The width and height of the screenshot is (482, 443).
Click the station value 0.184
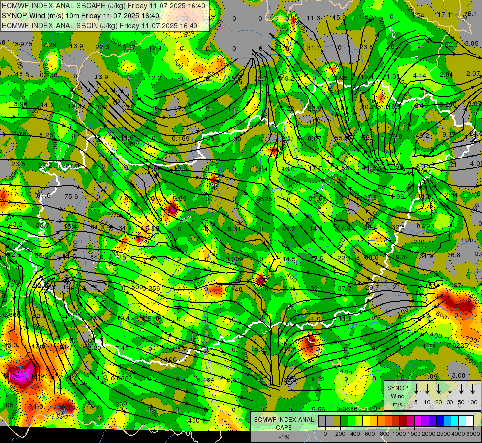click(205, 380)
